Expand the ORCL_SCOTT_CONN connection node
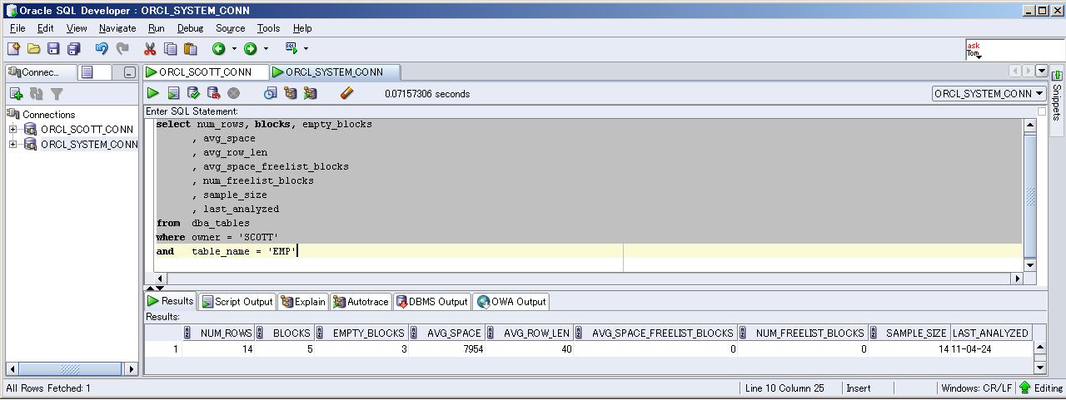The width and height of the screenshot is (1066, 400). [12, 130]
